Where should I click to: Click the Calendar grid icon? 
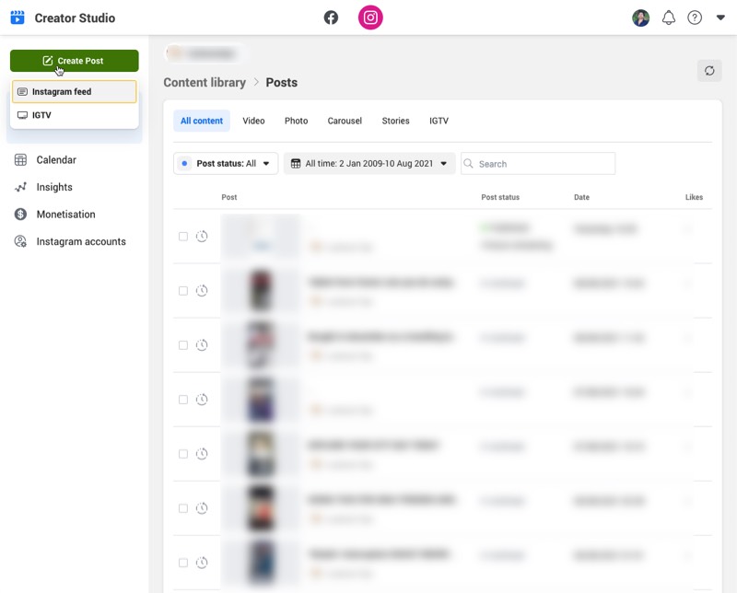(20, 160)
